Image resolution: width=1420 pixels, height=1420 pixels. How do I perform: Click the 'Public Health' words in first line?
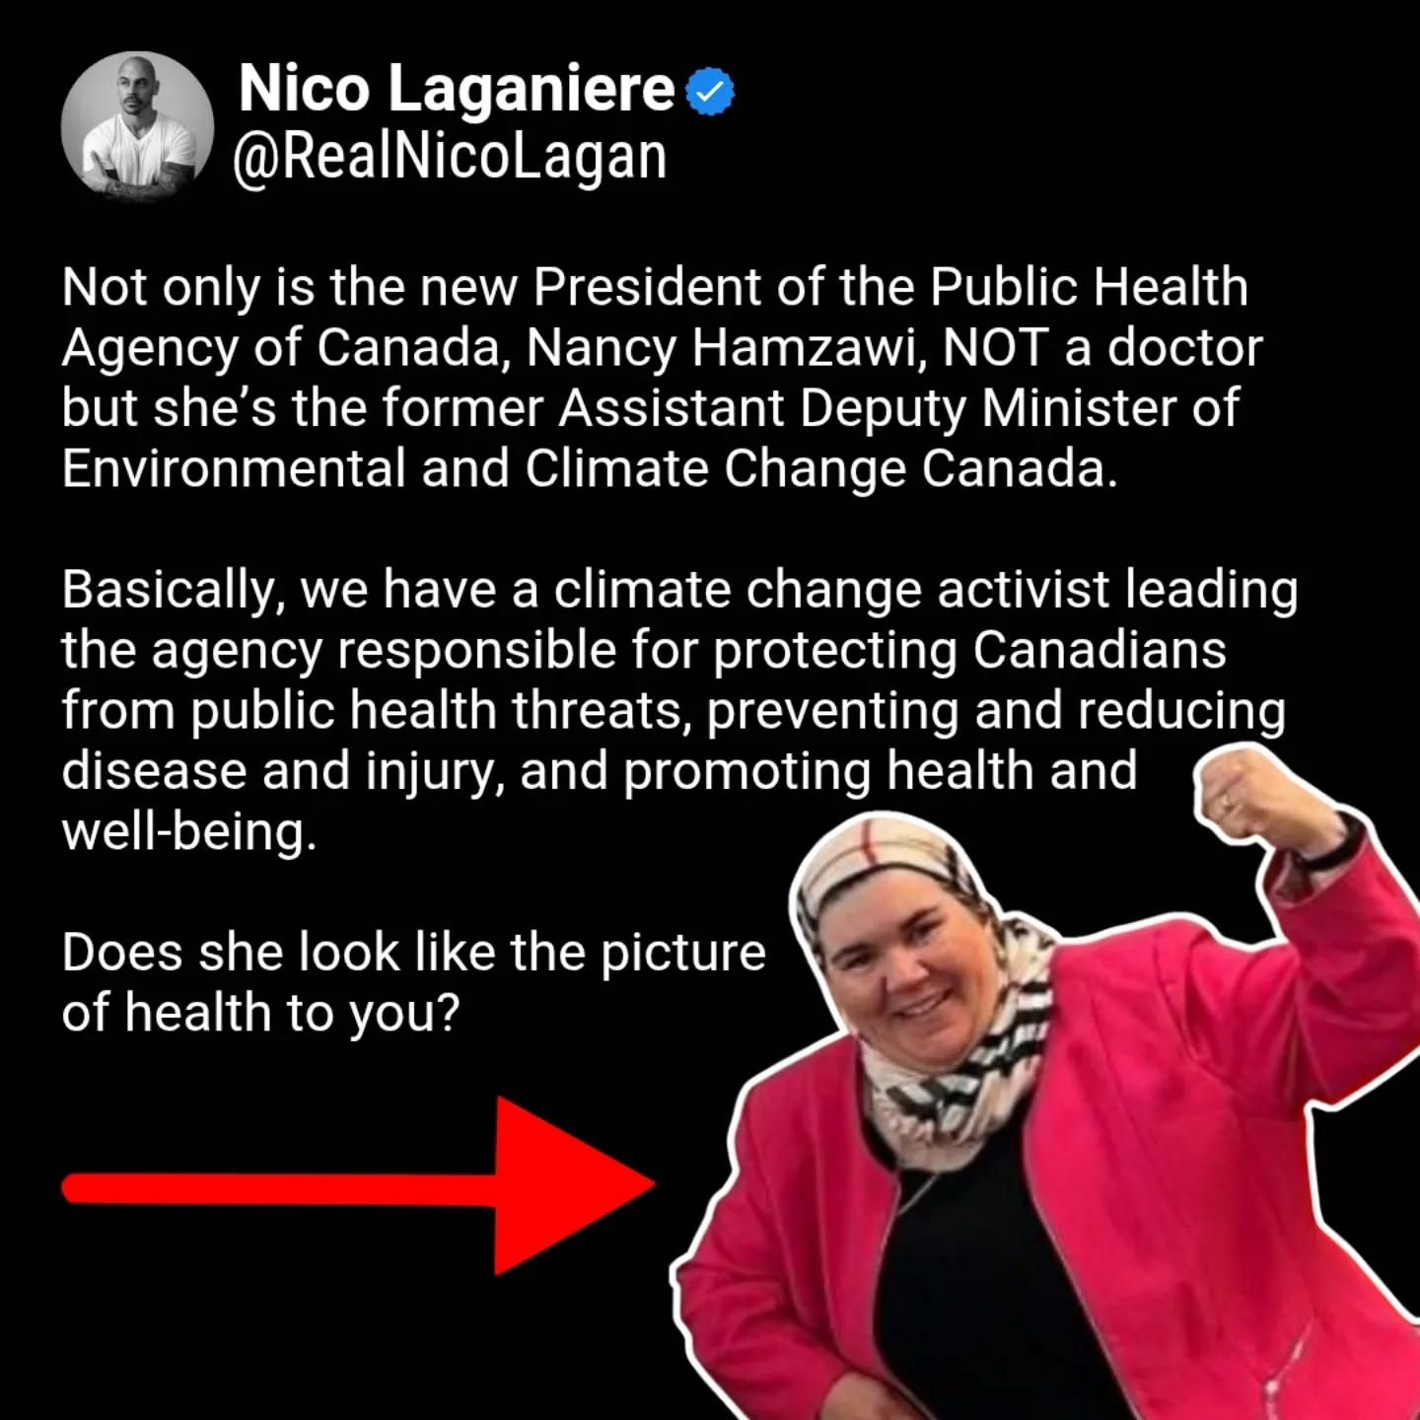[1090, 288]
